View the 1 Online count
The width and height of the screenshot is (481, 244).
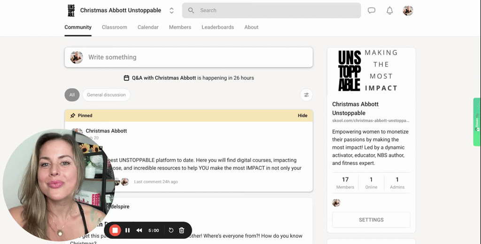(371, 183)
